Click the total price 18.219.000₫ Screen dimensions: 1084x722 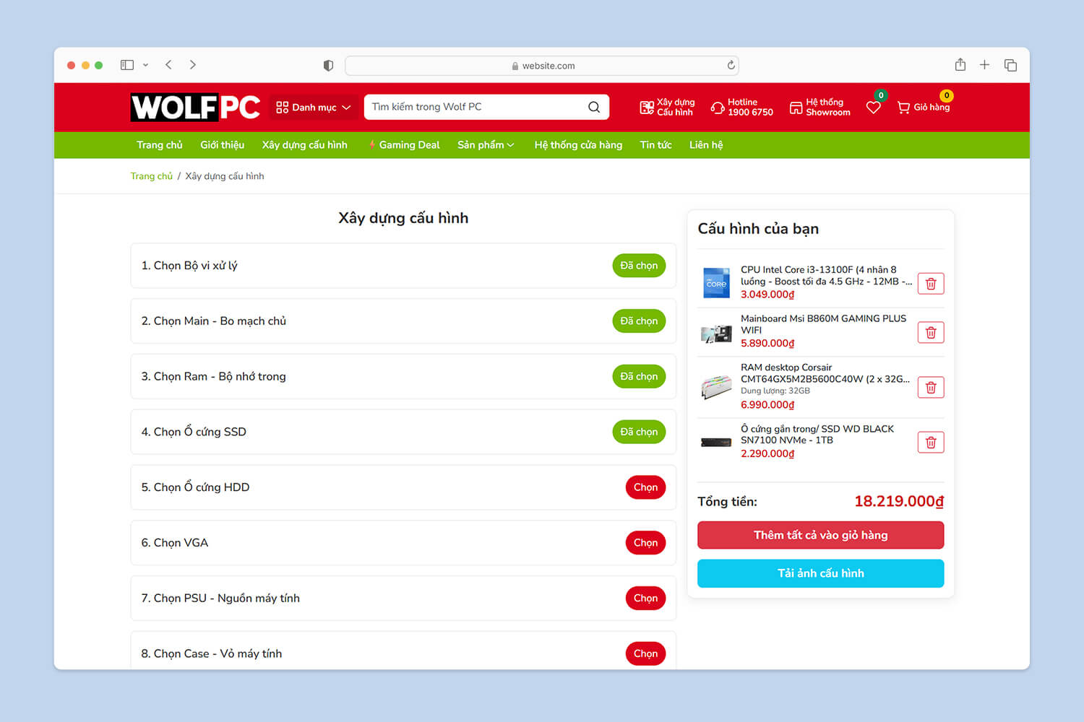[899, 501]
